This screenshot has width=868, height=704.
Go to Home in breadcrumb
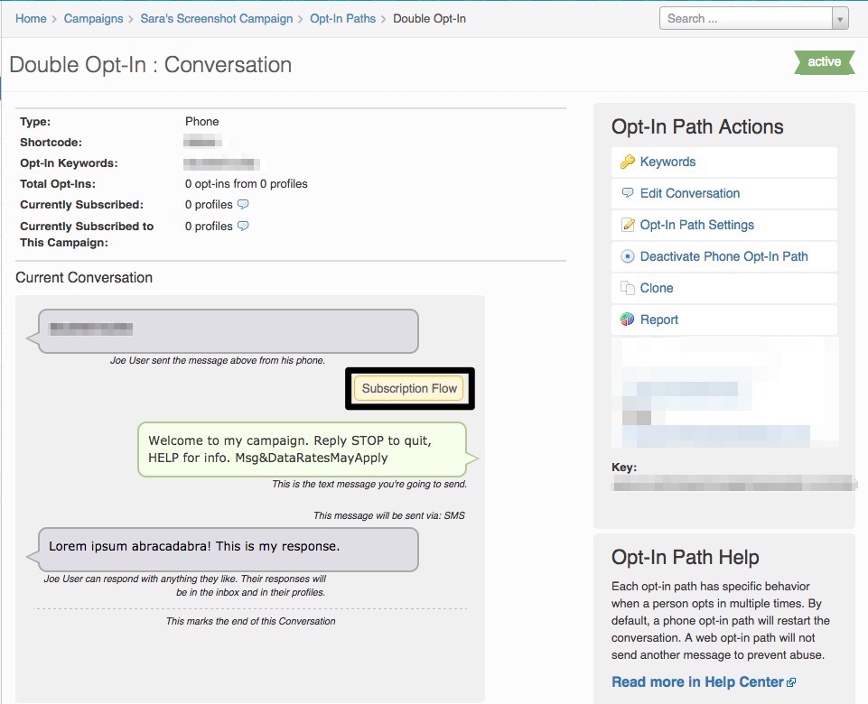(31, 18)
